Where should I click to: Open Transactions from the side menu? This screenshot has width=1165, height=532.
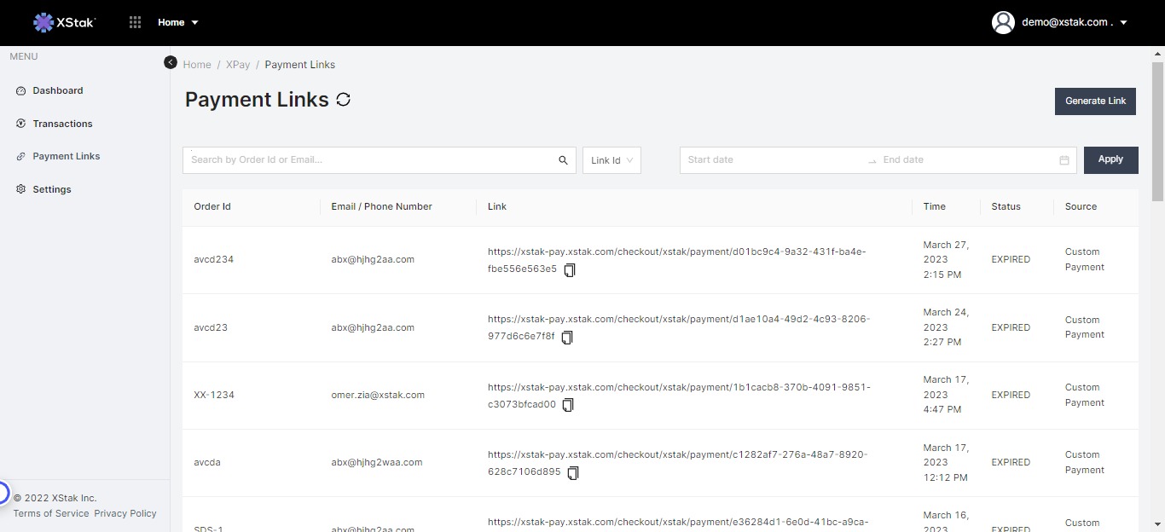pos(62,124)
